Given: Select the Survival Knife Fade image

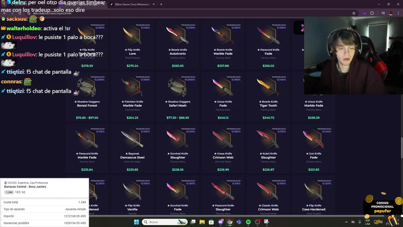Looking at the screenshot, I should [178, 191].
